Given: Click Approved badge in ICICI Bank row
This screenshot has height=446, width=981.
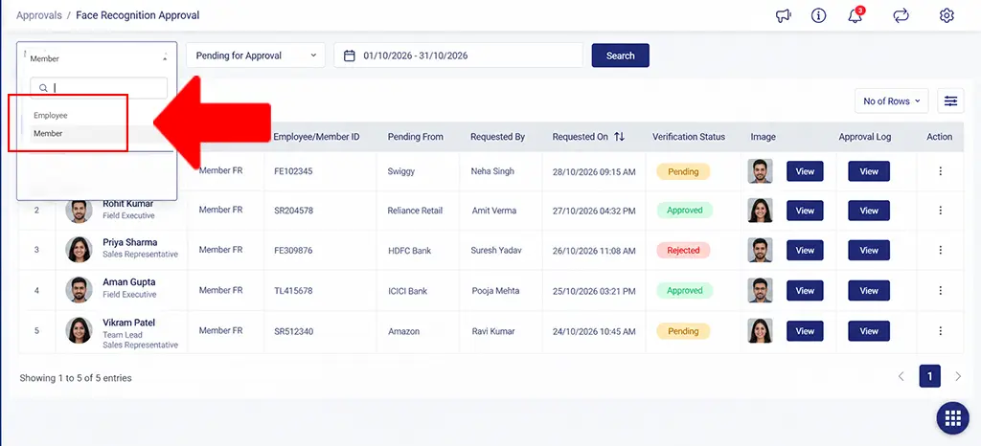Looking at the screenshot, I should point(684,290).
